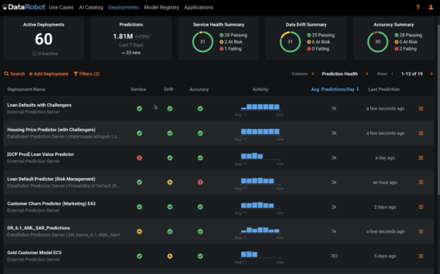Viewport: 440px width, 274px height.
Task: Click activity chart for Loan Defaults with Challengers
Action: coord(260,107)
